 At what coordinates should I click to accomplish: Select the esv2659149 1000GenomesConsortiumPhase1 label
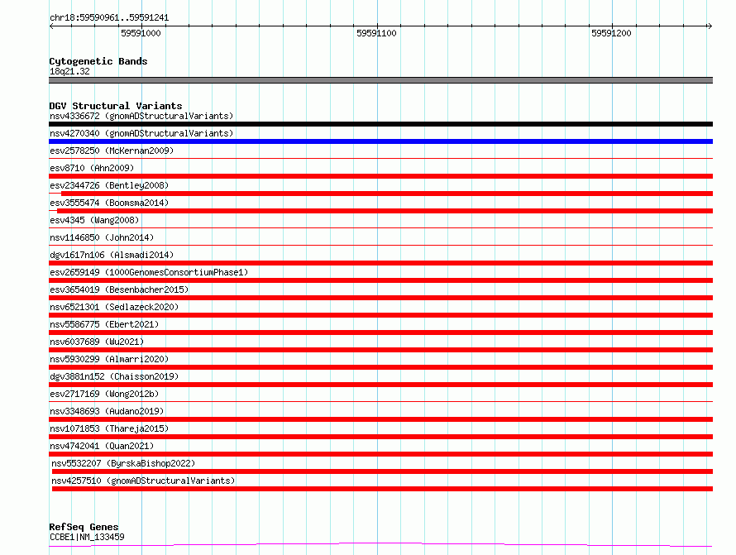[x=149, y=272]
